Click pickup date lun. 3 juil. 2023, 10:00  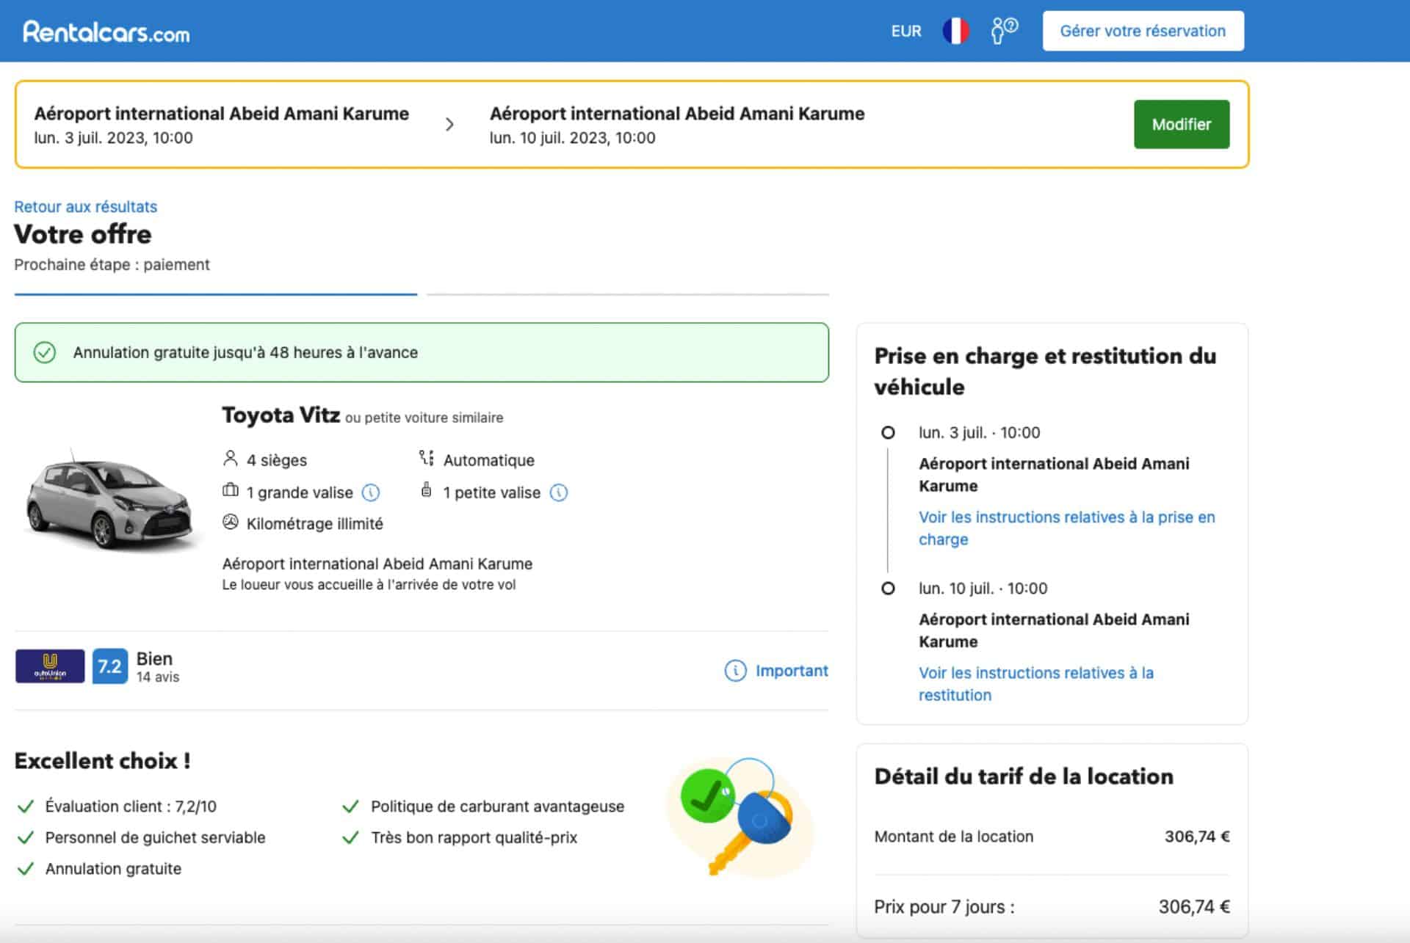pyautogui.click(x=114, y=138)
